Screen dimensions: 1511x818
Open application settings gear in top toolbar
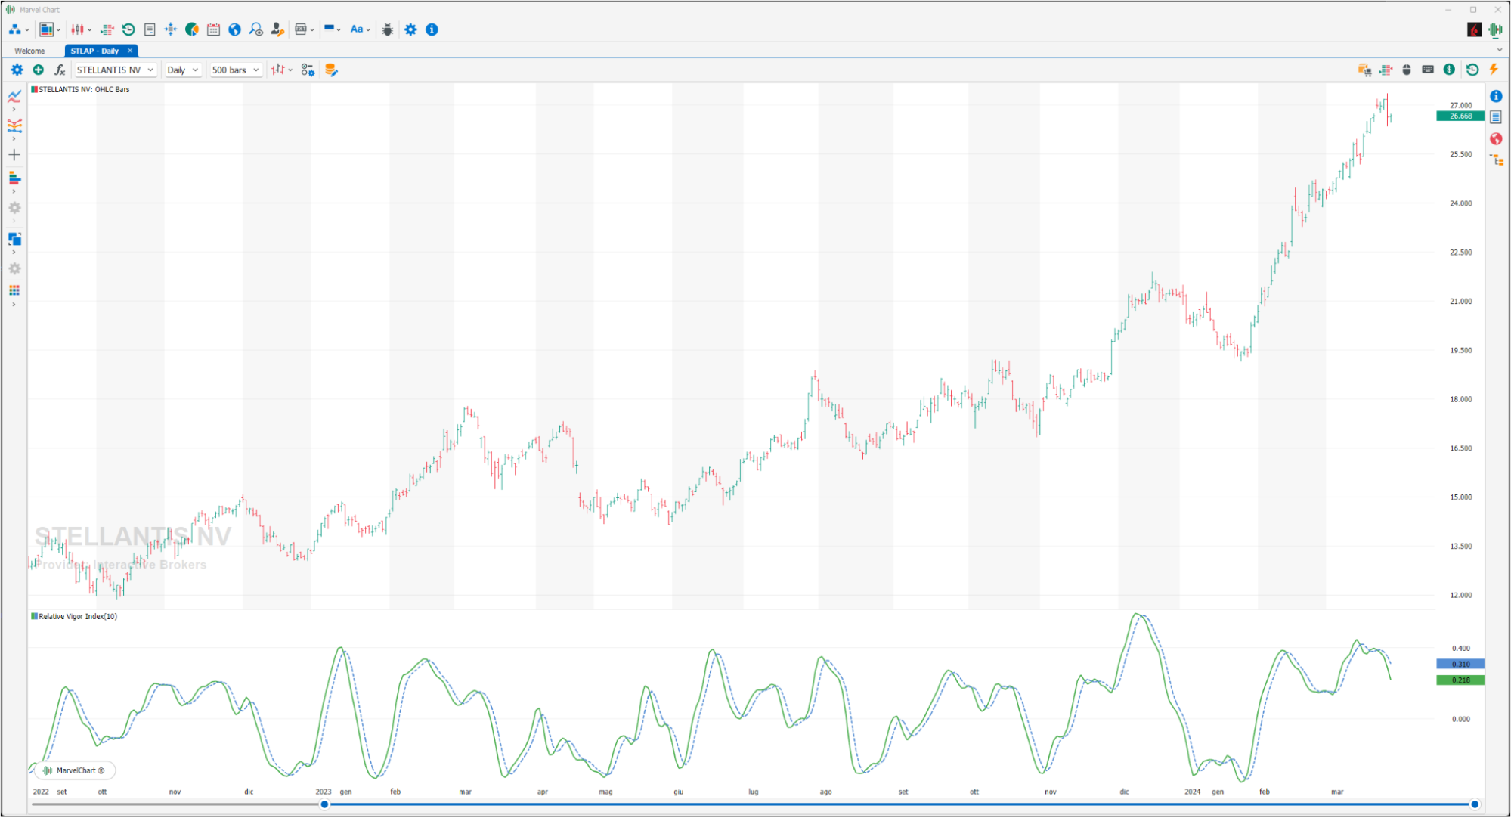coord(410,29)
